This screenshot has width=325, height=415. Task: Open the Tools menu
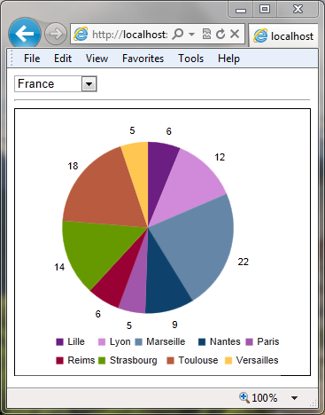point(190,59)
